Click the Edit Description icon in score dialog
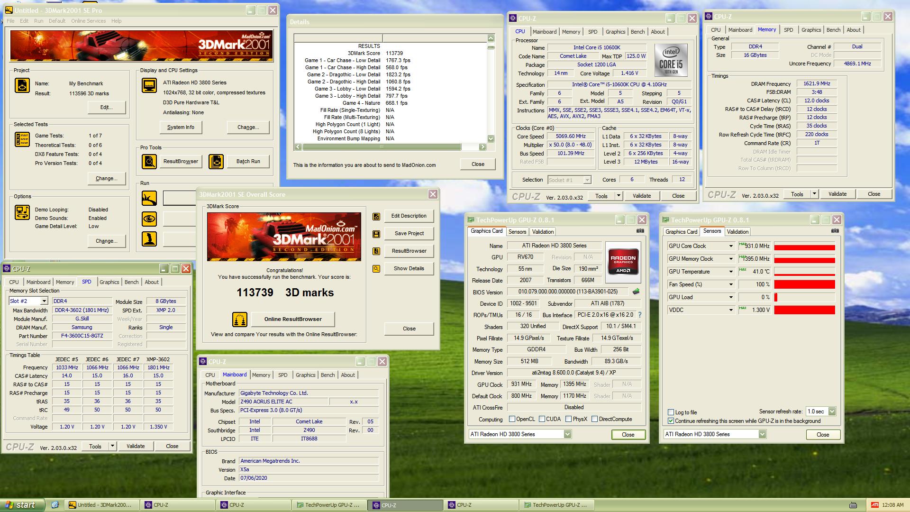 [376, 216]
